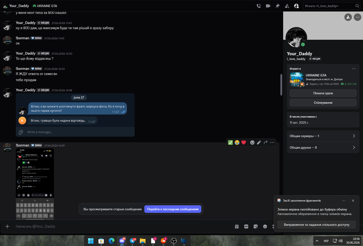React with the laughing-crying emoji
Screen dimensions: 363x246
(x=237, y=143)
